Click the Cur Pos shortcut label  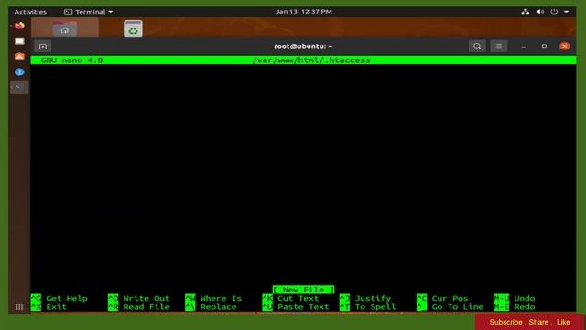450,298
